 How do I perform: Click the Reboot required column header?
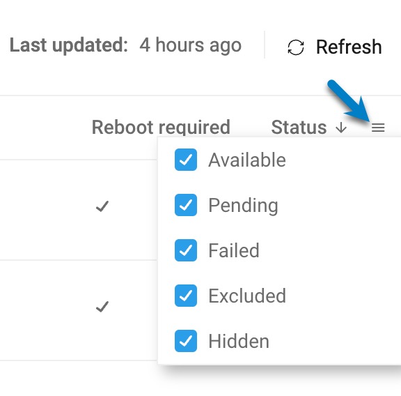pyautogui.click(x=161, y=128)
